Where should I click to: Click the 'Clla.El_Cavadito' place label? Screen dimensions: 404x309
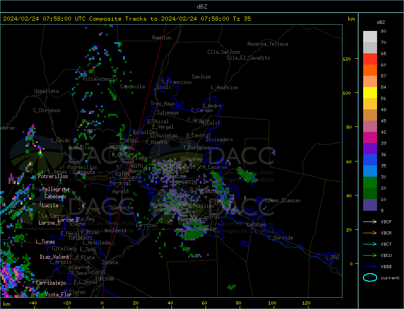pyautogui.click(x=248, y=58)
